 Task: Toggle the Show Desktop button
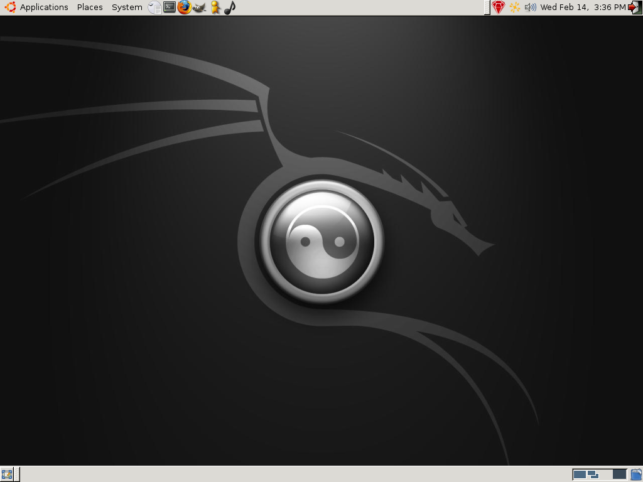[7, 474]
